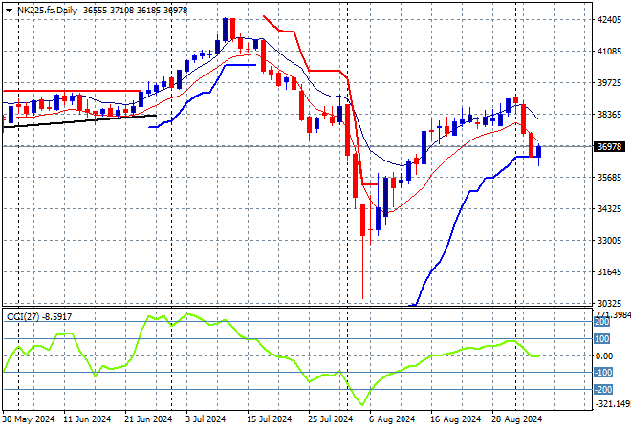
Task: Click the 15 Jul 2024 date label
Action: (x=269, y=419)
